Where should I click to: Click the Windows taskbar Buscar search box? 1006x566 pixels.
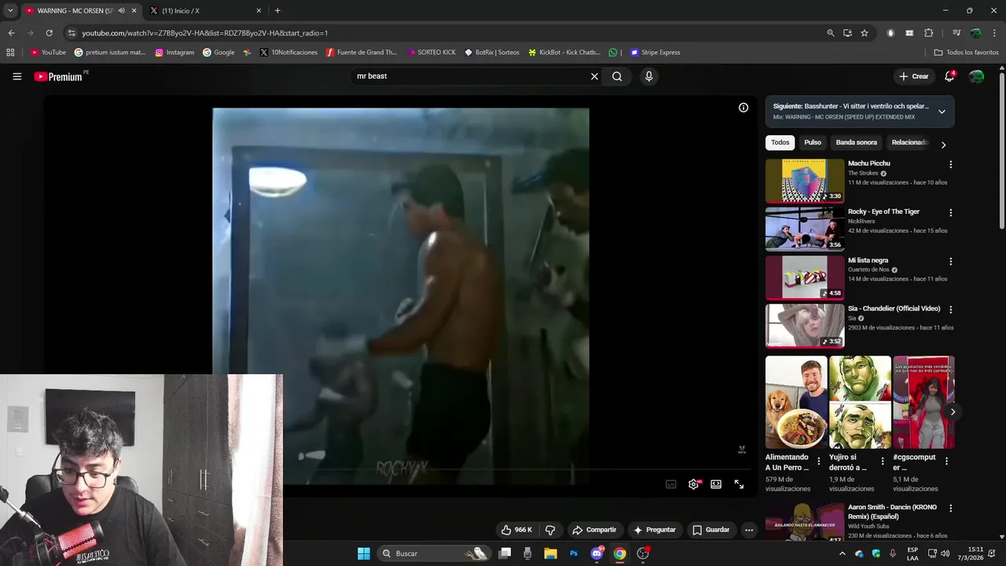click(x=435, y=553)
